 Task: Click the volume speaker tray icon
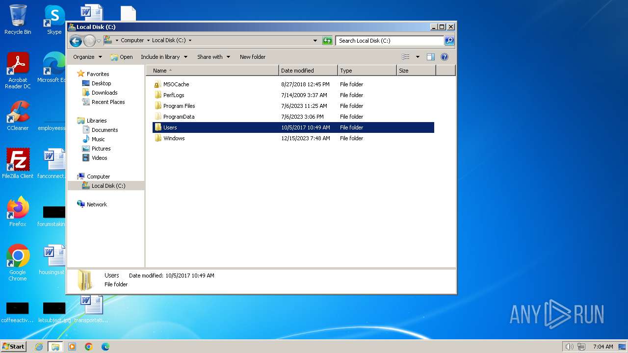coord(569,347)
